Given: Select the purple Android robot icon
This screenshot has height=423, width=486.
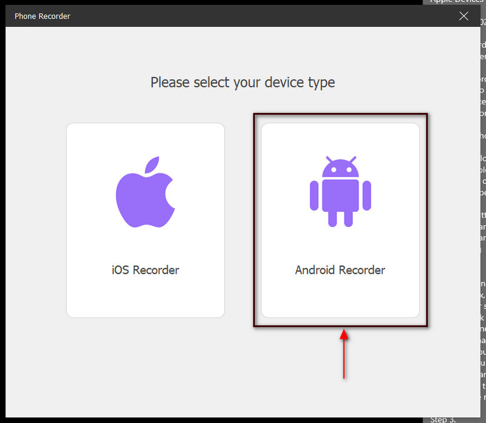Looking at the screenshot, I should tap(340, 191).
